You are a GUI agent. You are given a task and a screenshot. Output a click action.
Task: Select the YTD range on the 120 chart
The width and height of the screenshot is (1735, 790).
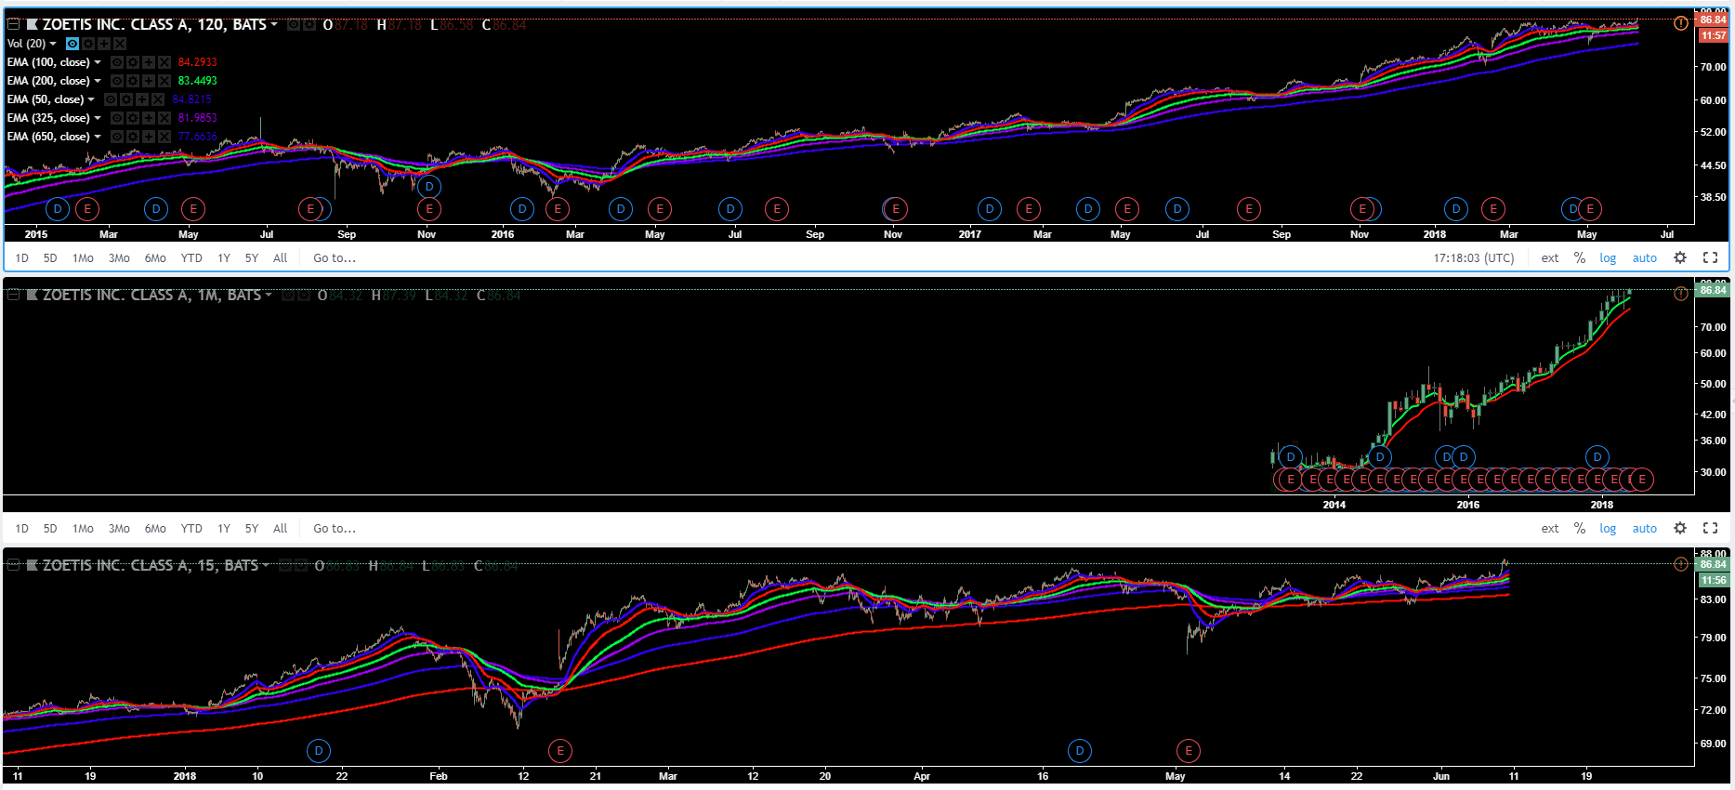[191, 258]
